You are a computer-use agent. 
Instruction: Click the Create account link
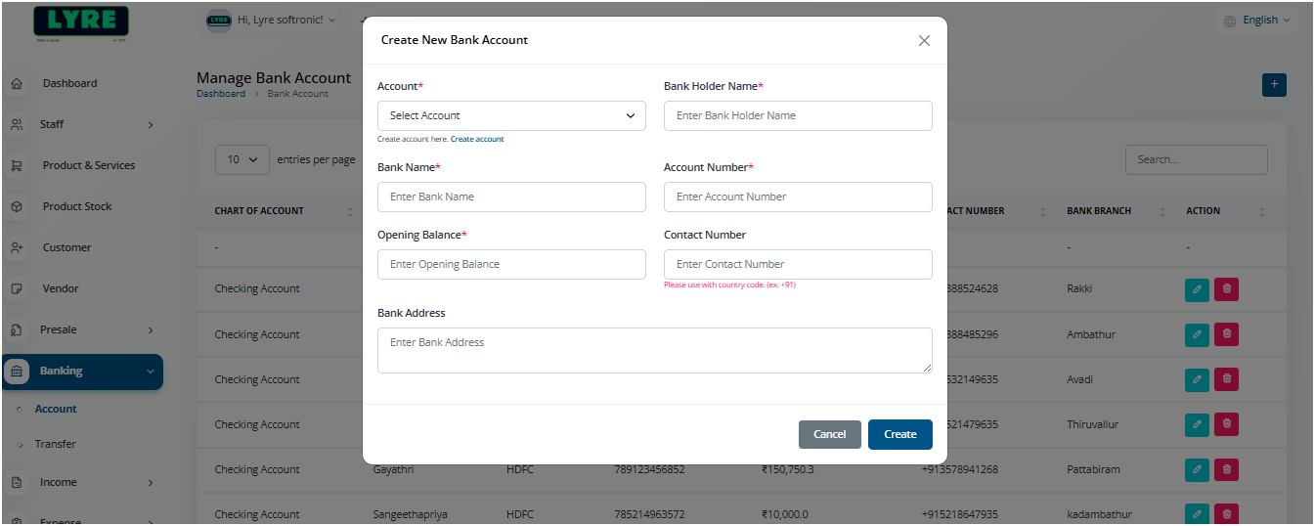click(477, 140)
